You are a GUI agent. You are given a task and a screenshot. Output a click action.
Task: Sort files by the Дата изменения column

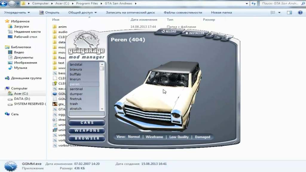(x=144, y=19)
